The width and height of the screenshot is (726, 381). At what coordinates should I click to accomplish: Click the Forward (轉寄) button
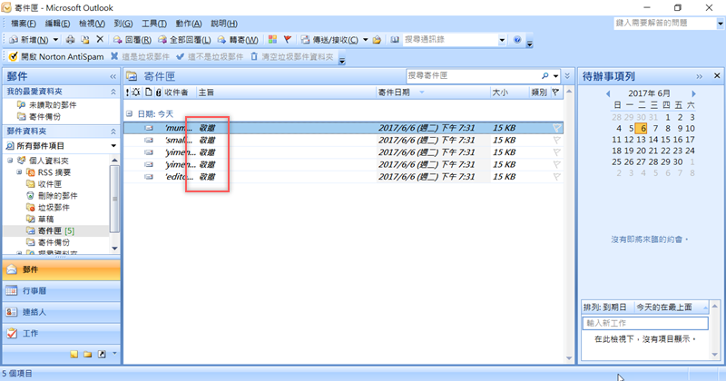238,40
